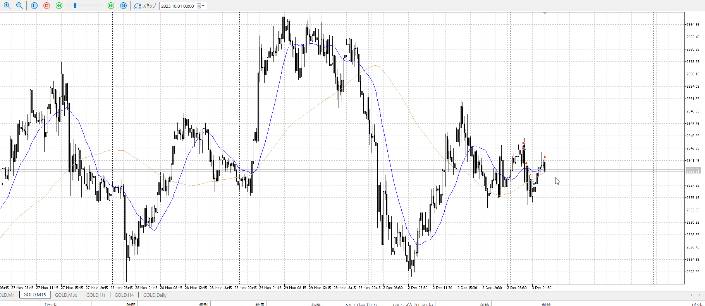Click the current price label 2639.61
705x306 pixels.
(x=693, y=171)
